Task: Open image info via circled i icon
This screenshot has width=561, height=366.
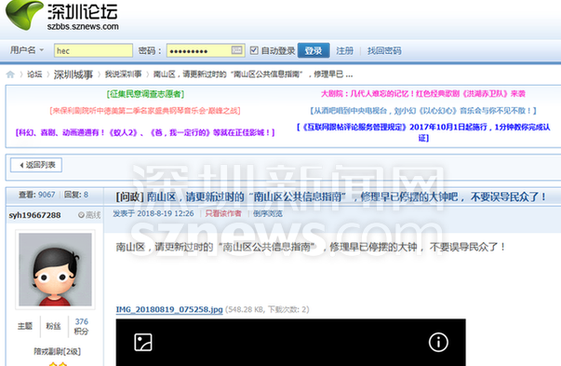Action: point(438,343)
